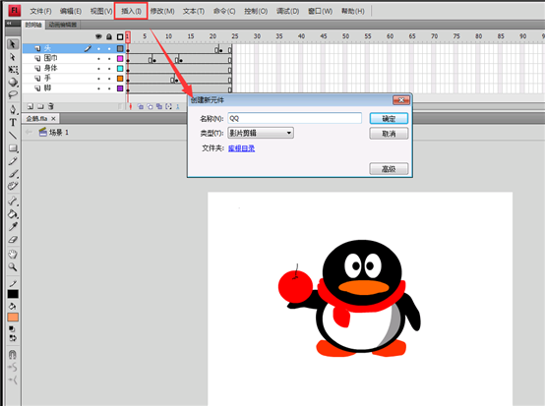Select the Eyedropper tool
This screenshot has width=545, height=406.
13,227
